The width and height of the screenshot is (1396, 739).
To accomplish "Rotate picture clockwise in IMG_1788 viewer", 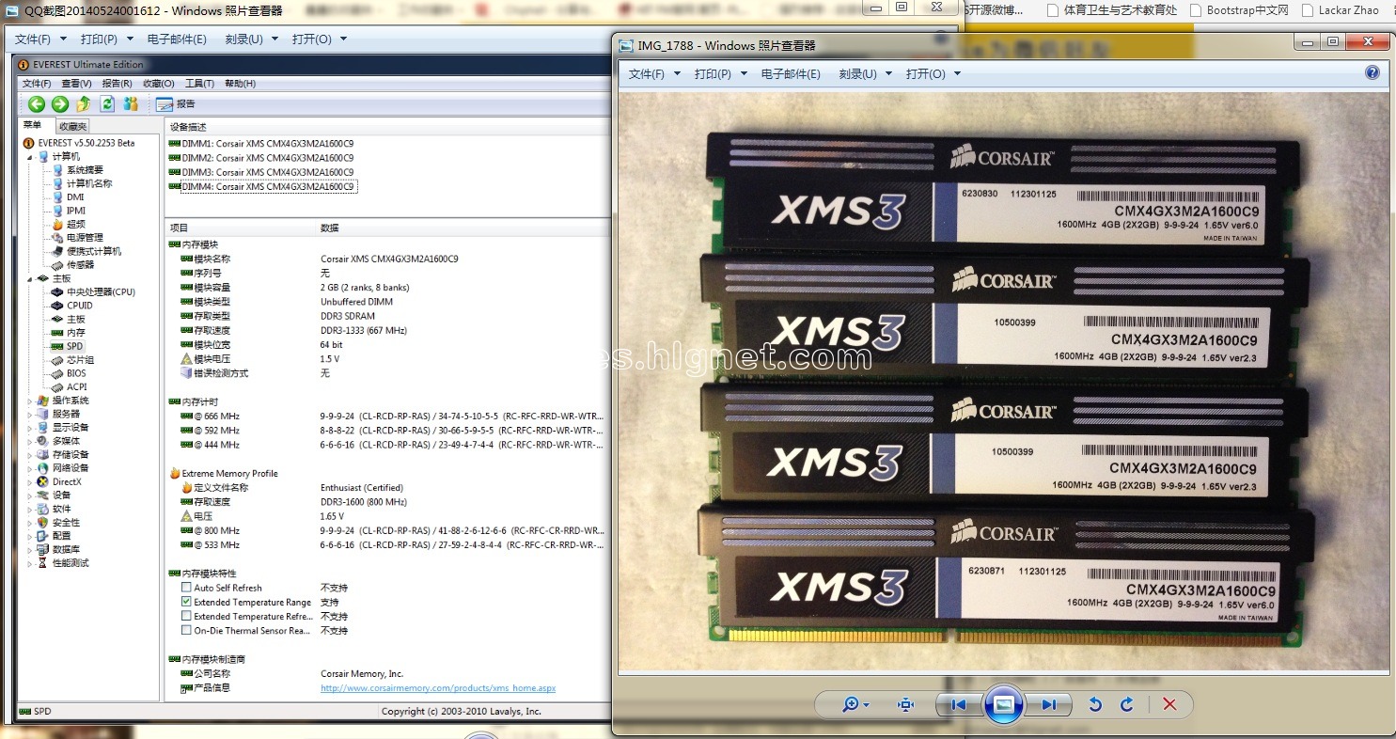I will (1127, 704).
